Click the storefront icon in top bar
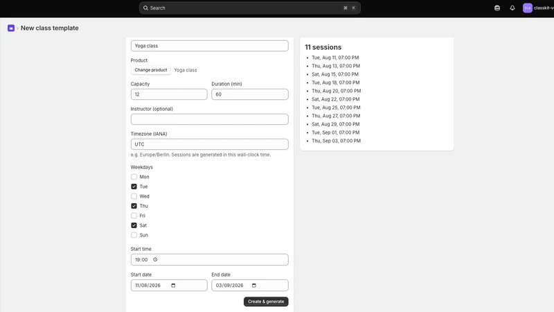 pyautogui.click(x=497, y=8)
